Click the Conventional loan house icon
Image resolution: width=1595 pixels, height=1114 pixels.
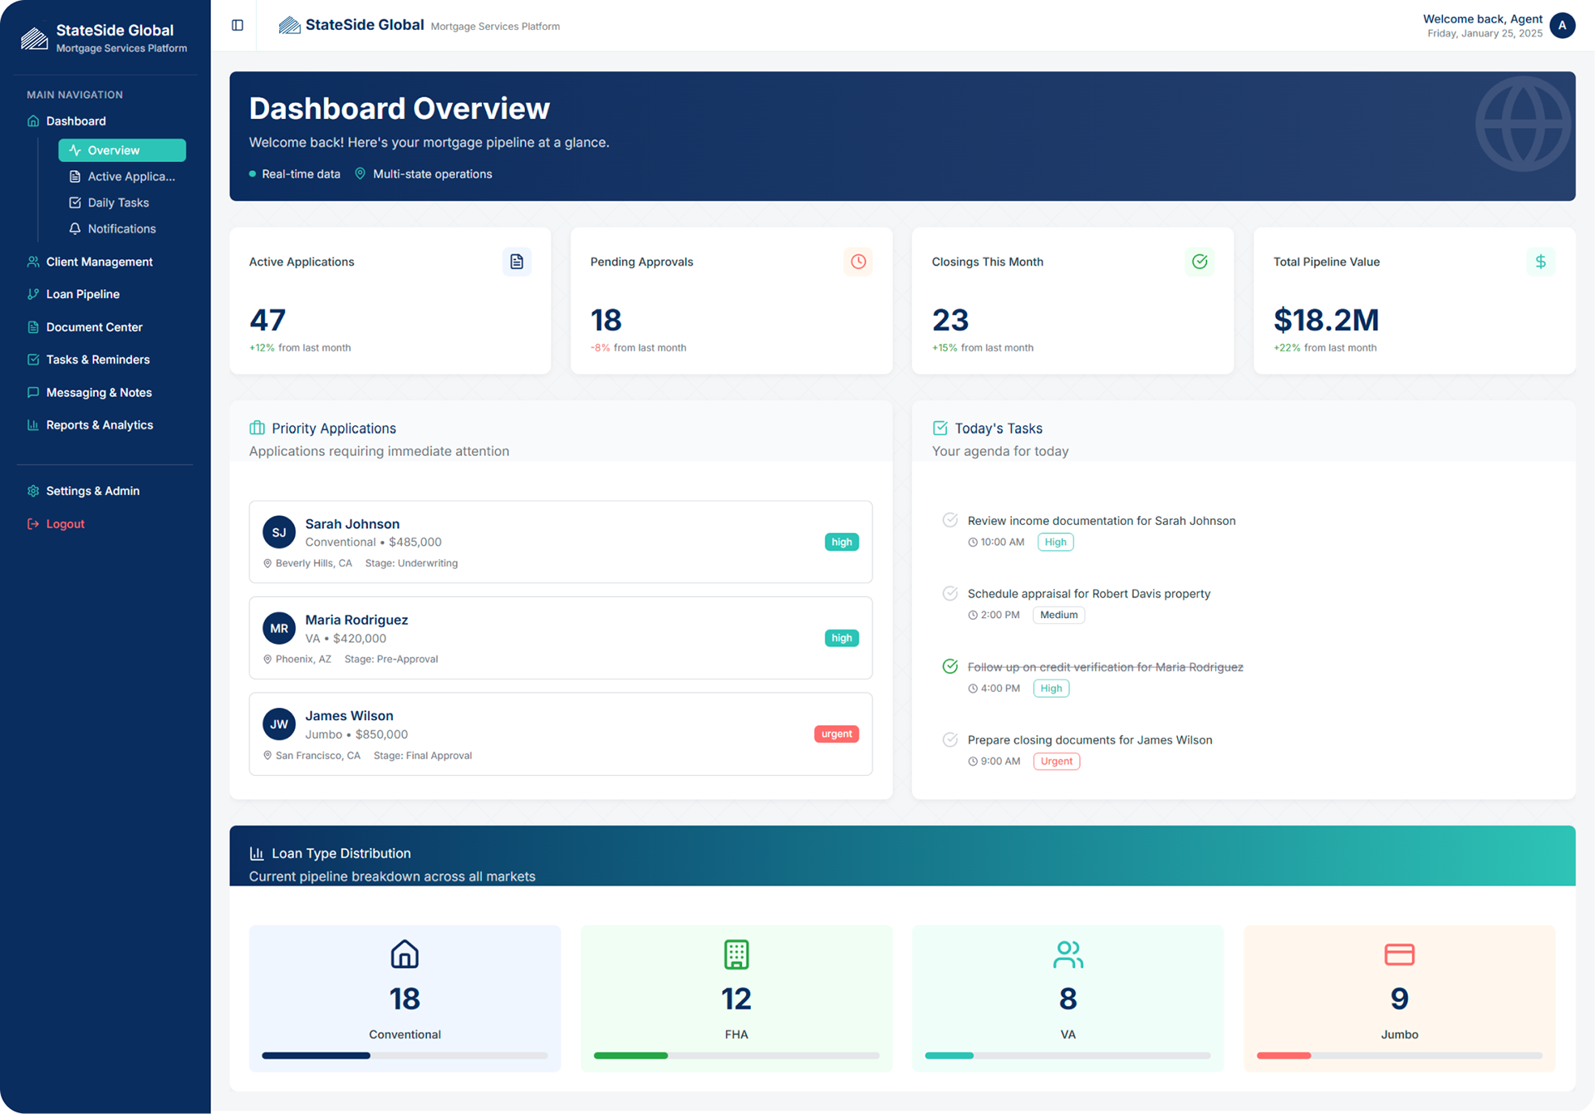pyautogui.click(x=405, y=954)
